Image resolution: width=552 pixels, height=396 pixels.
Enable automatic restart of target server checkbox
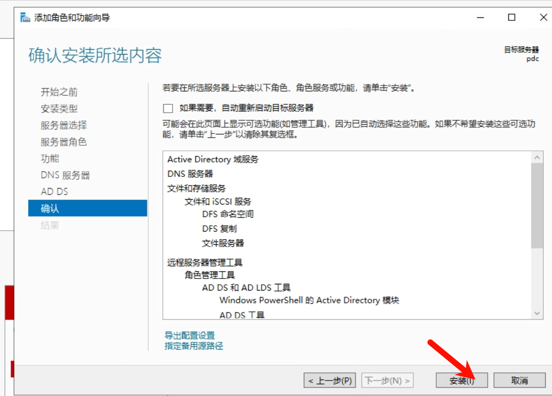pyautogui.click(x=168, y=108)
